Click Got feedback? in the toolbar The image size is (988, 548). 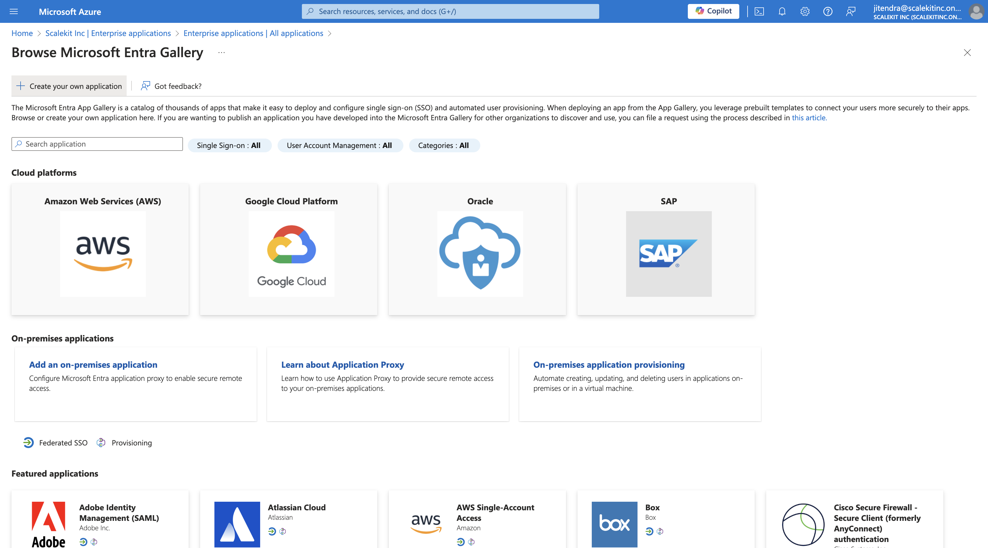tap(171, 86)
